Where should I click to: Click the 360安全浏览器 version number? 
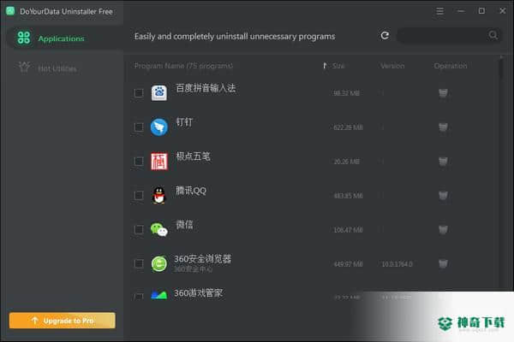[397, 264]
